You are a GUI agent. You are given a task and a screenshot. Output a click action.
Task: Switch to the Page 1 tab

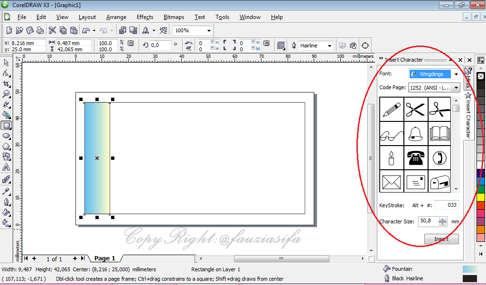pyautogui.click(x=105, y=258)
